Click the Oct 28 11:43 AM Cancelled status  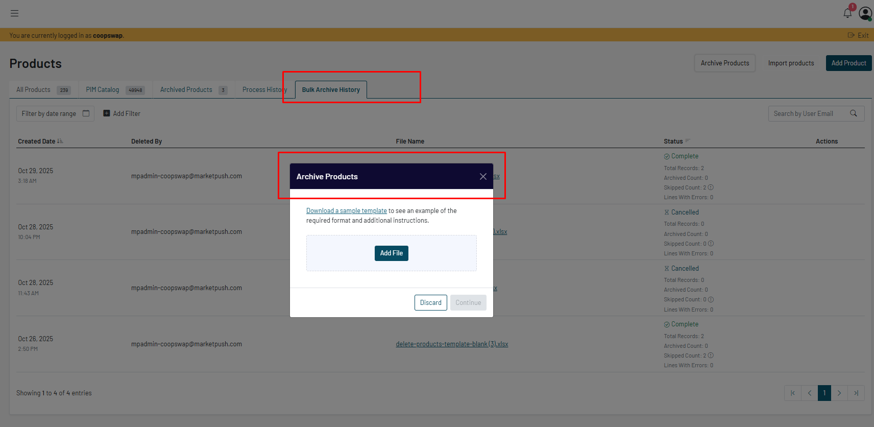pyautogui.click(x=681, y=268)
